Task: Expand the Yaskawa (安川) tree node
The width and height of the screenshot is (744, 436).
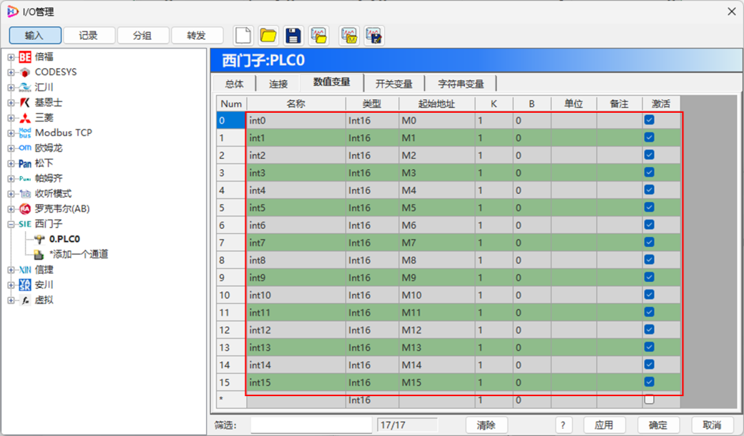Action: 10,285
